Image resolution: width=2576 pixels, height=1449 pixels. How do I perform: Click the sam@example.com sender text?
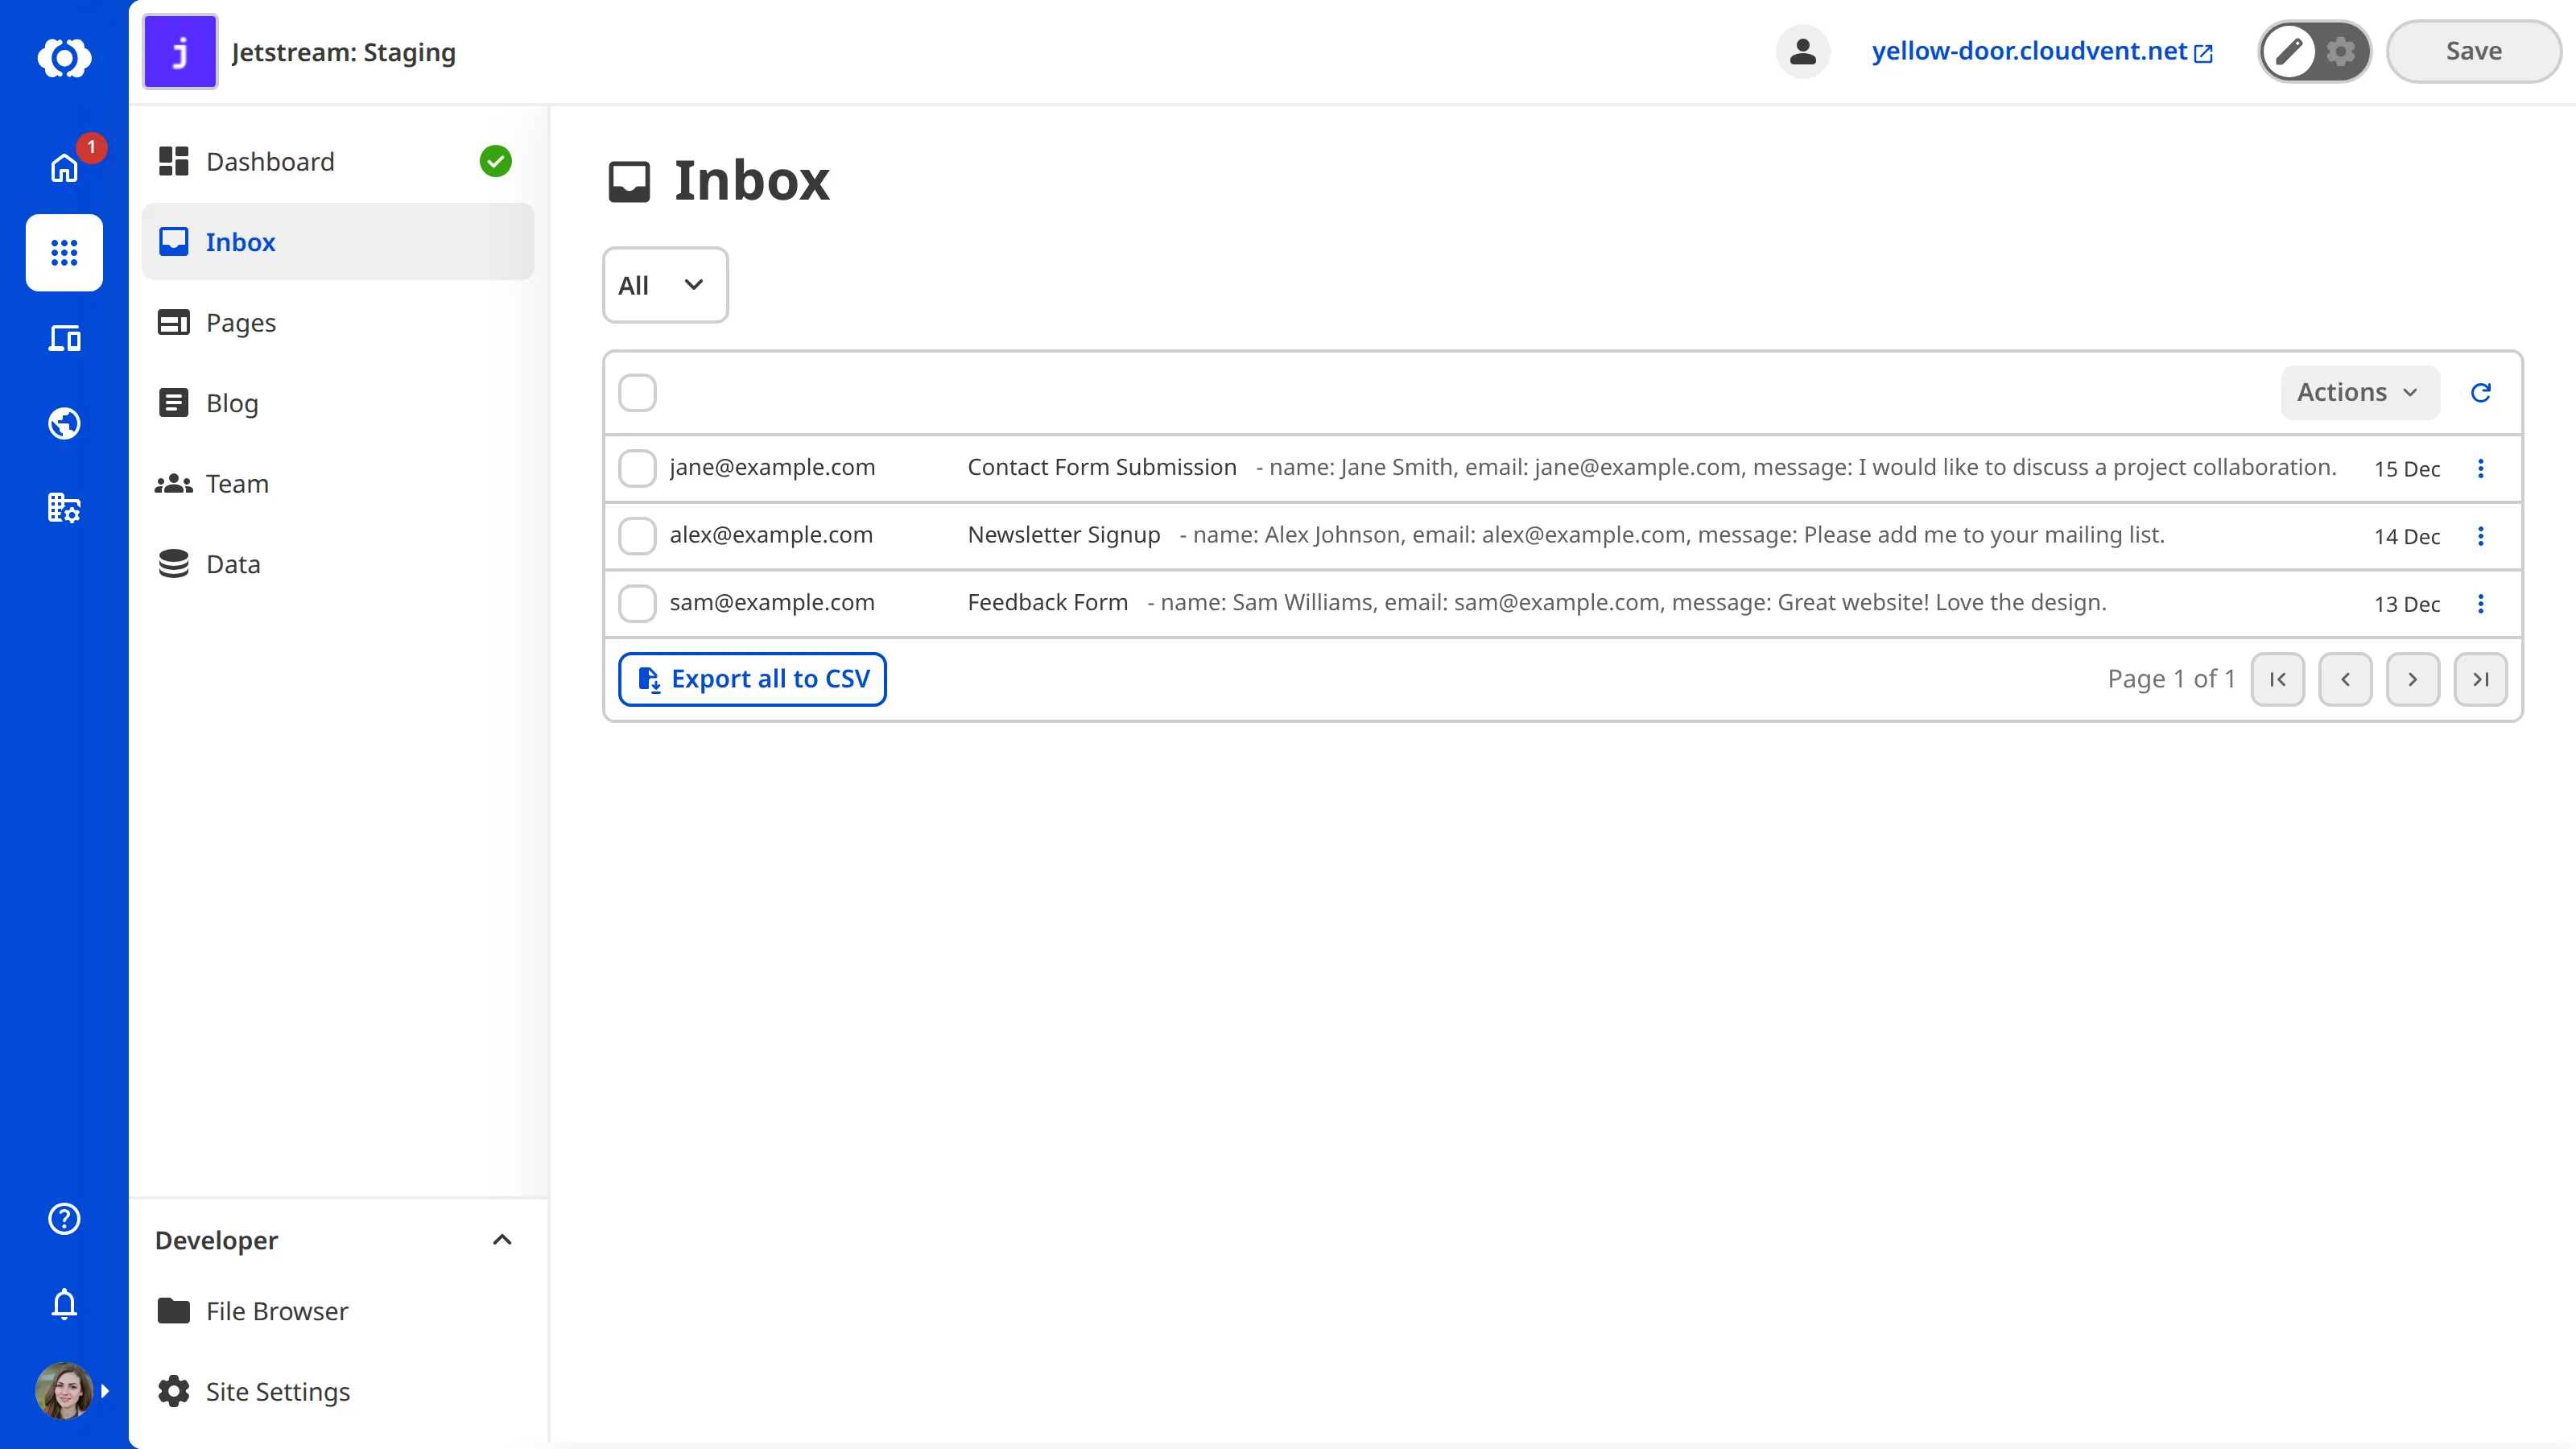click(x=772, y=602)
